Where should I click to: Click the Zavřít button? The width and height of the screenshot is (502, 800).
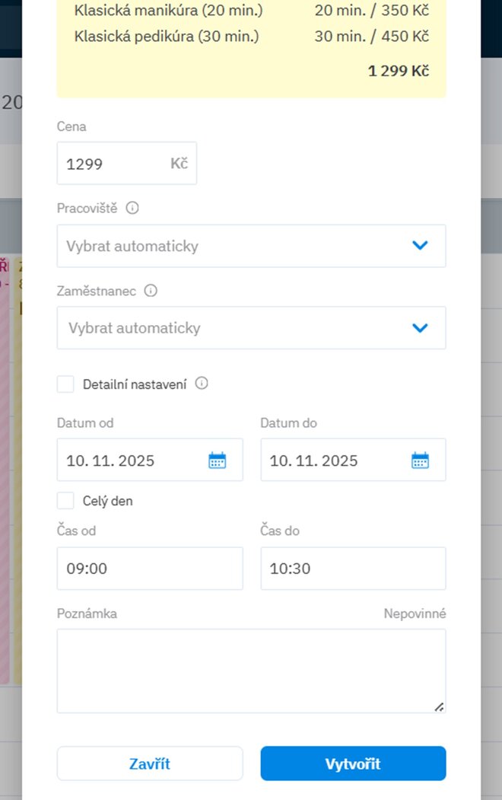click(x=150, y=764)
